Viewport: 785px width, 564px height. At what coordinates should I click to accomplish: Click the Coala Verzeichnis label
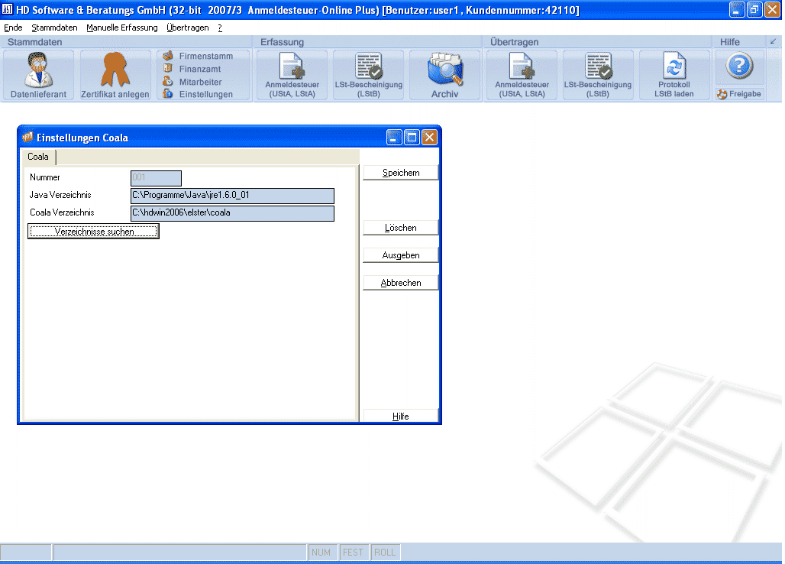[x=62, y=212]
